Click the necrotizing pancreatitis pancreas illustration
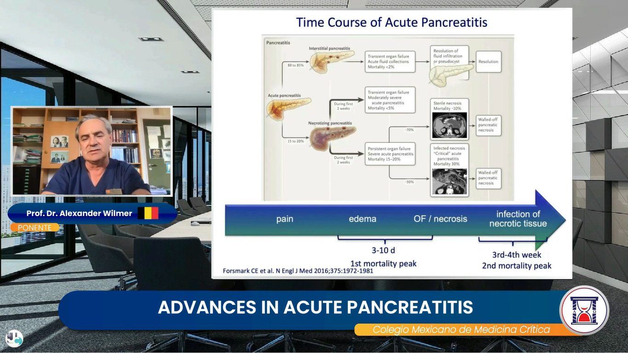This screenshot has width=628, height=353. coord(333,137)
